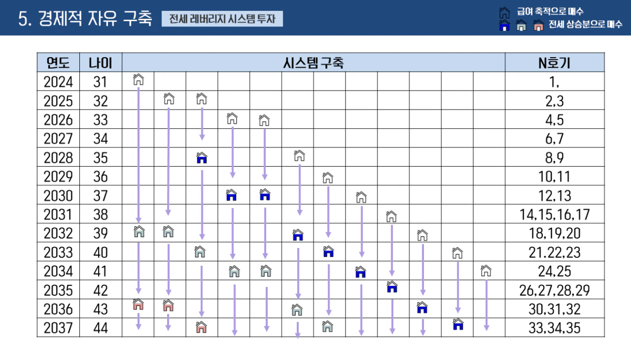
Task: Click the year cell 2025
Action: [58, 101]
